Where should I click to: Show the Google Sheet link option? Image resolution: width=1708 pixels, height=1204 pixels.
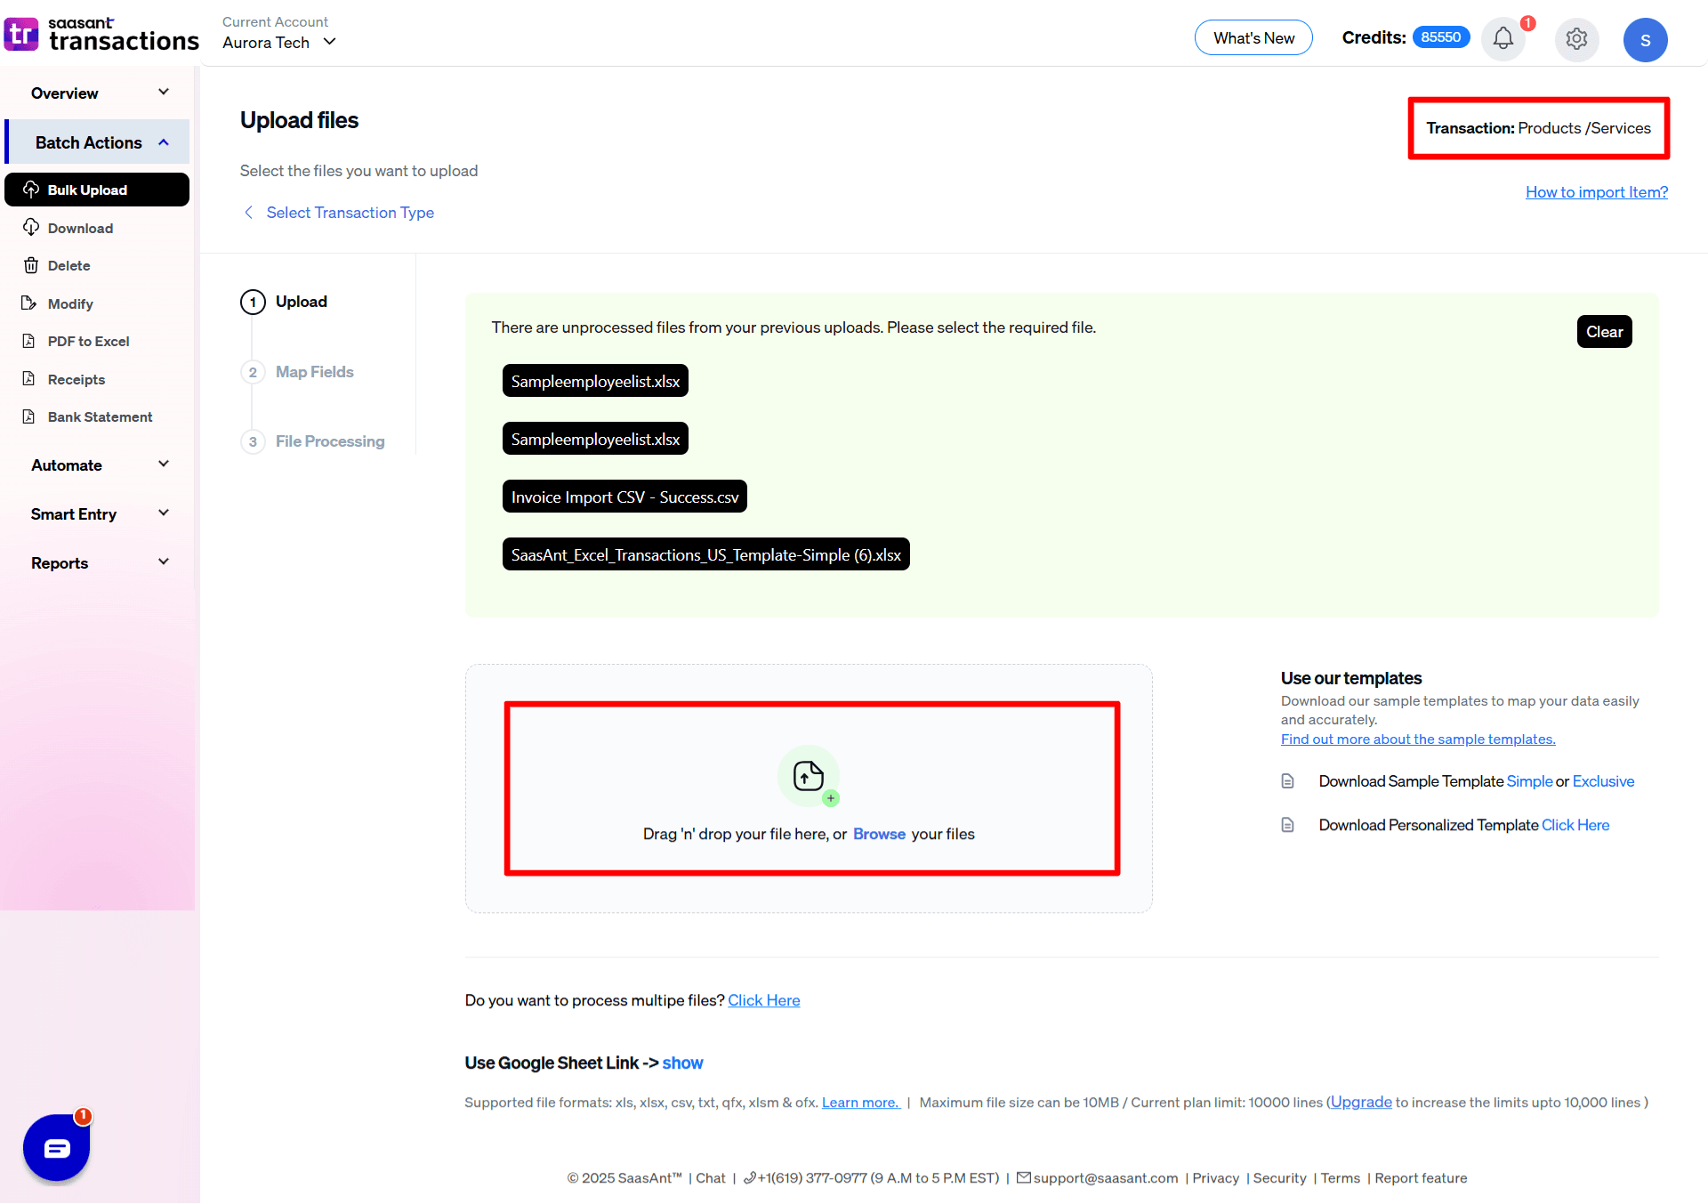[x=682, y=1063]
